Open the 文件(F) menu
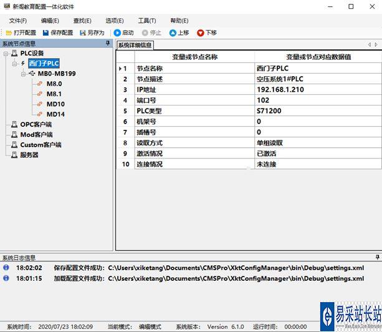Image resolution: width=382 pixels, height=332 pixels. coord(18,21)
